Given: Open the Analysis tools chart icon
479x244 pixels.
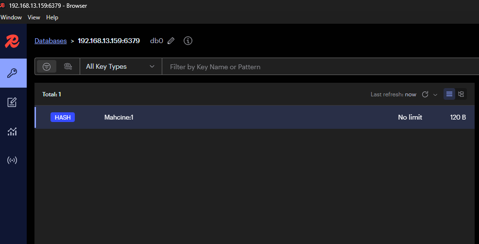Looking at the screenshot, I should [12, 132].
